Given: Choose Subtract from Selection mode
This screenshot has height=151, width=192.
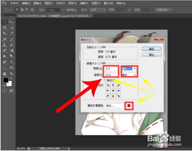Looking at the screenshot, I should (27, 10).
